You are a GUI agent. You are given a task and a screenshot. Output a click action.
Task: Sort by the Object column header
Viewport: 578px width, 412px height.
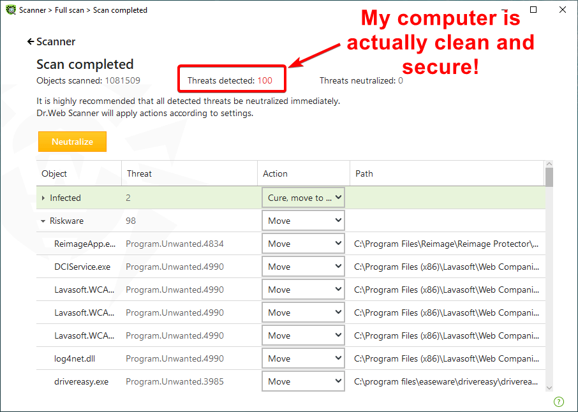coord(79,173)
